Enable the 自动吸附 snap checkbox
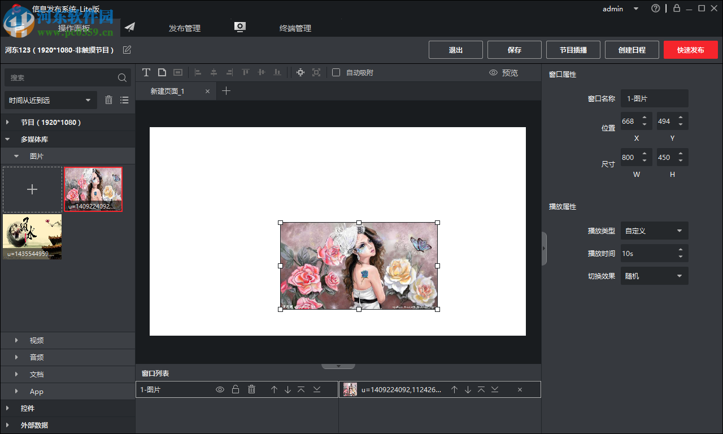723x434 pixels. (x=336, y=72)
